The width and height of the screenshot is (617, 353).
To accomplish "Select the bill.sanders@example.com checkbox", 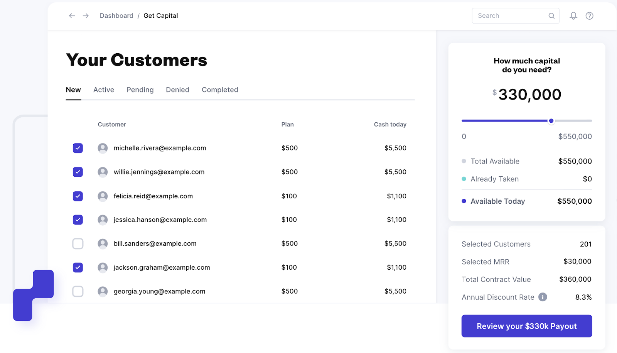I will click(78, 244).
